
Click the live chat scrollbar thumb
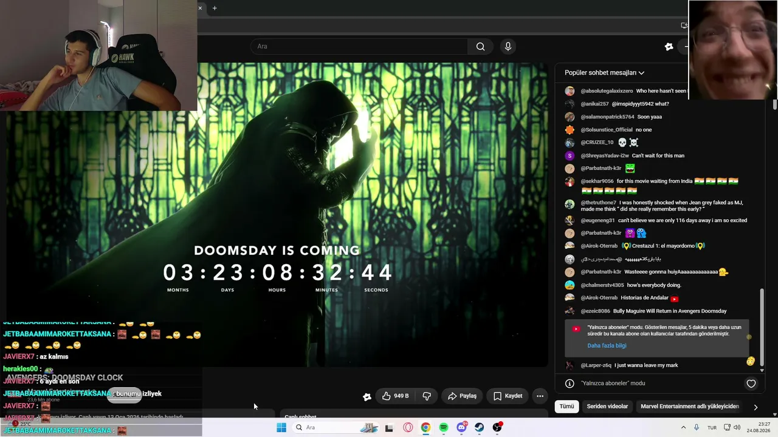(762, 327)
